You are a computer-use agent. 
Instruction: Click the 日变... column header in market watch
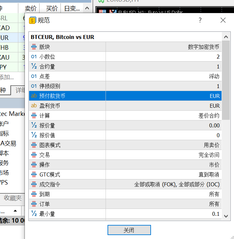point(72,9)
